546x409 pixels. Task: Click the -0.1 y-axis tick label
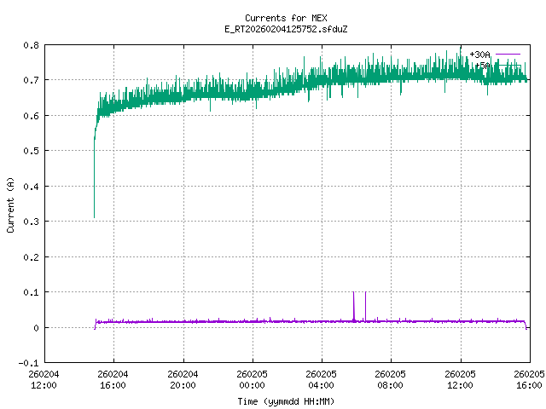27,363
